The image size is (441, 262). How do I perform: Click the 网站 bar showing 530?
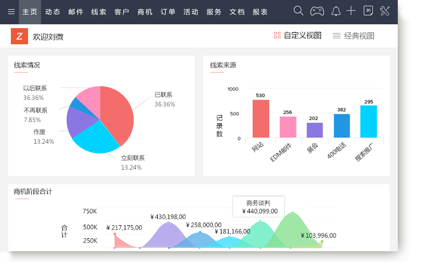[260, 119]
